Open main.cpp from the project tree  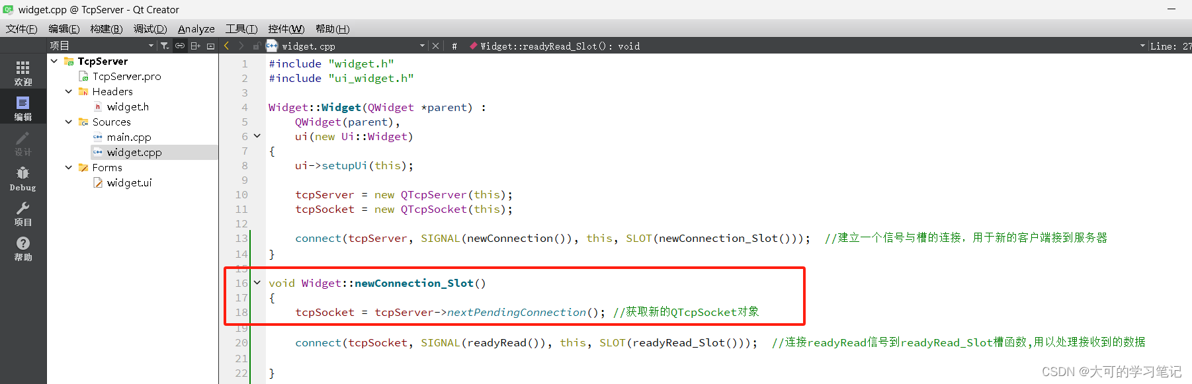(x=129, y=137)
